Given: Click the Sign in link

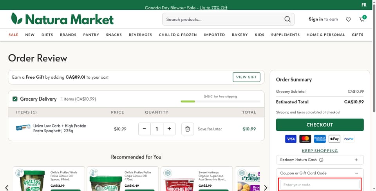Looking at the screenshot, I should coord(316,19).
